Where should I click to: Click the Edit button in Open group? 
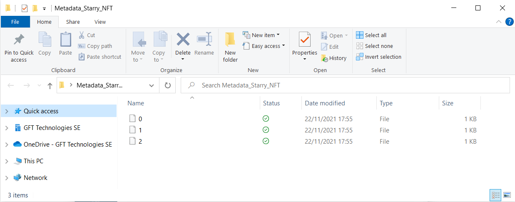click(x=330, y=47)
